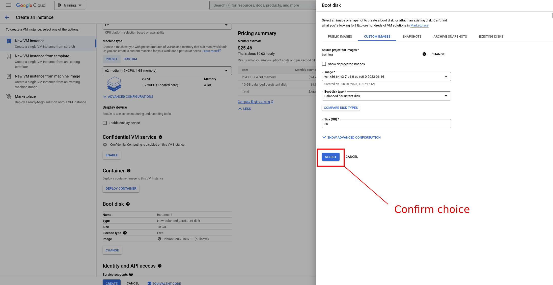Viewport: 553px width, 285px height.
Task: Expand Show Advanced Configuration section
Action: tap(351, 137)
